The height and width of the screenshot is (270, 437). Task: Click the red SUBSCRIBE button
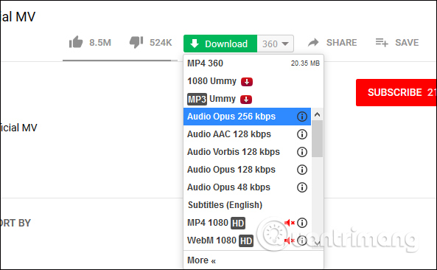pos(396,92)
